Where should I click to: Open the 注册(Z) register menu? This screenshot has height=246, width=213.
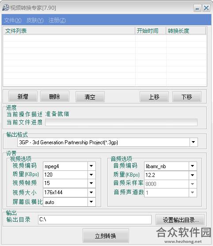[57, 20]
